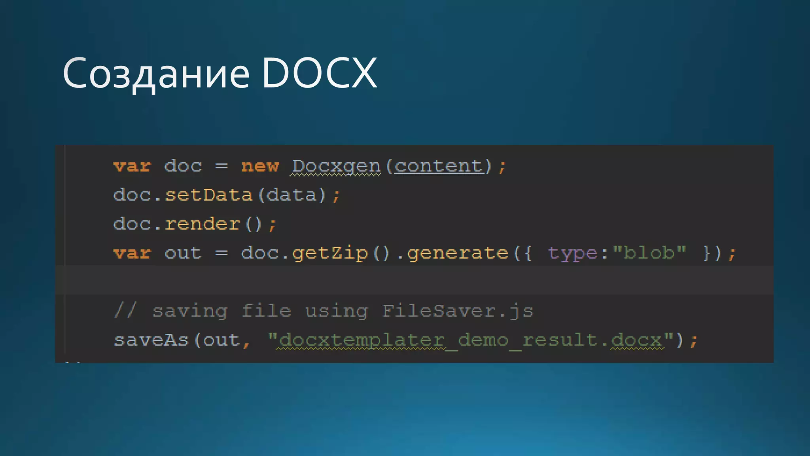Click the "setData" method call
The height and width of the screenshot is (456, 810).
208,195
